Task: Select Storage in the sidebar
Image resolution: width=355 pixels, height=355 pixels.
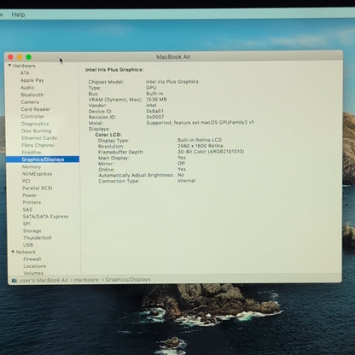Action: pos(32,230)
